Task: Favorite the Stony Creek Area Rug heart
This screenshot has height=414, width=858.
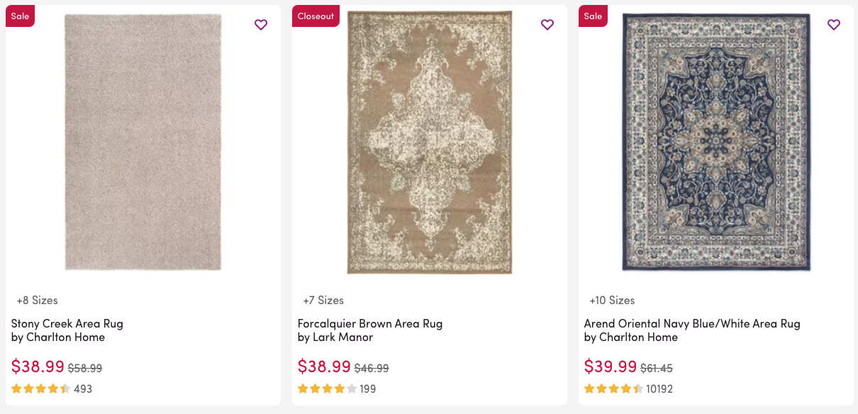Action: [261, 25]
